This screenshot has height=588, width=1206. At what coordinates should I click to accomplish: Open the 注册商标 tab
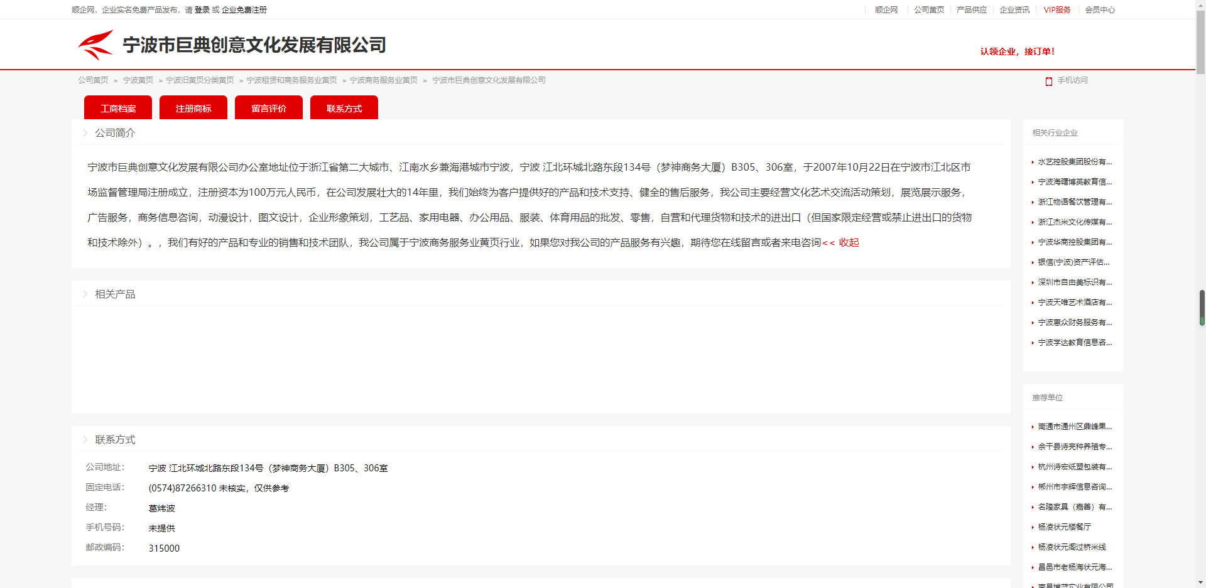pyautogui.click(x=193, y=108)
